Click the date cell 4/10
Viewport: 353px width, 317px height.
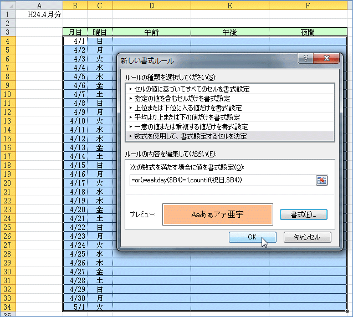point(75,121)
